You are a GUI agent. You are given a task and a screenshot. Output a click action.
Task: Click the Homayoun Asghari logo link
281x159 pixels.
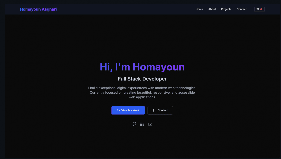pyautogui.click(x=38, y=9)
